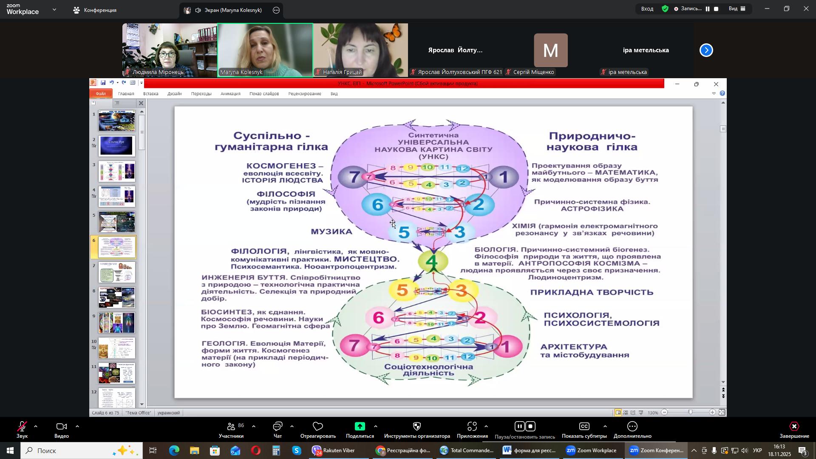Click the Вход sign-in button

point(647,9)
